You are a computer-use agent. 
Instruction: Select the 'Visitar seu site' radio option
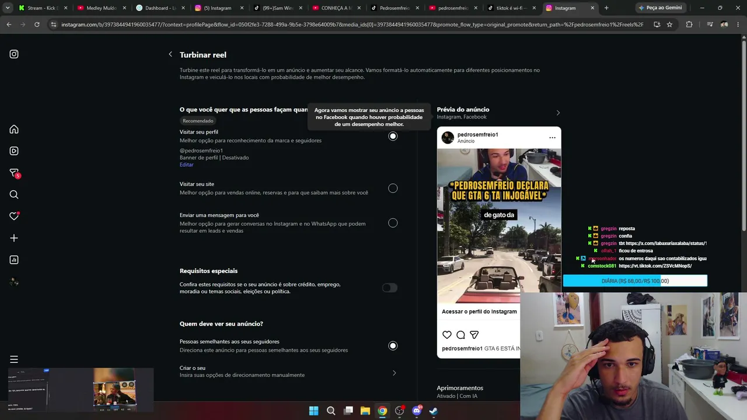tap(393, 188)
